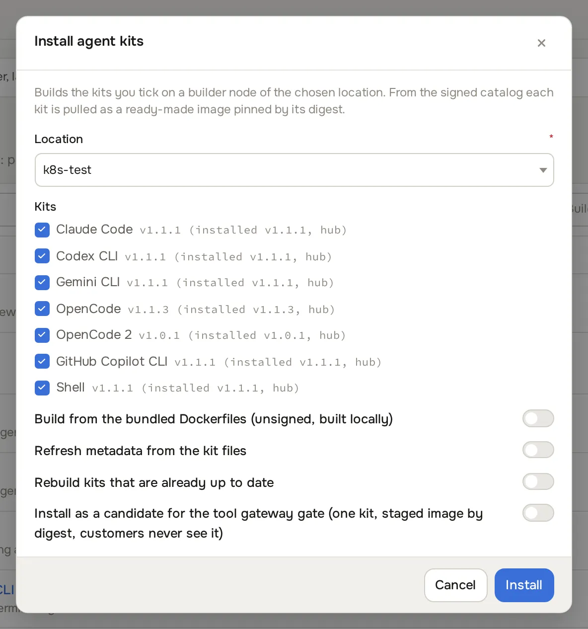Click the GitHub Copilot CLI label
Screen dimensions: 588x629
112,361
